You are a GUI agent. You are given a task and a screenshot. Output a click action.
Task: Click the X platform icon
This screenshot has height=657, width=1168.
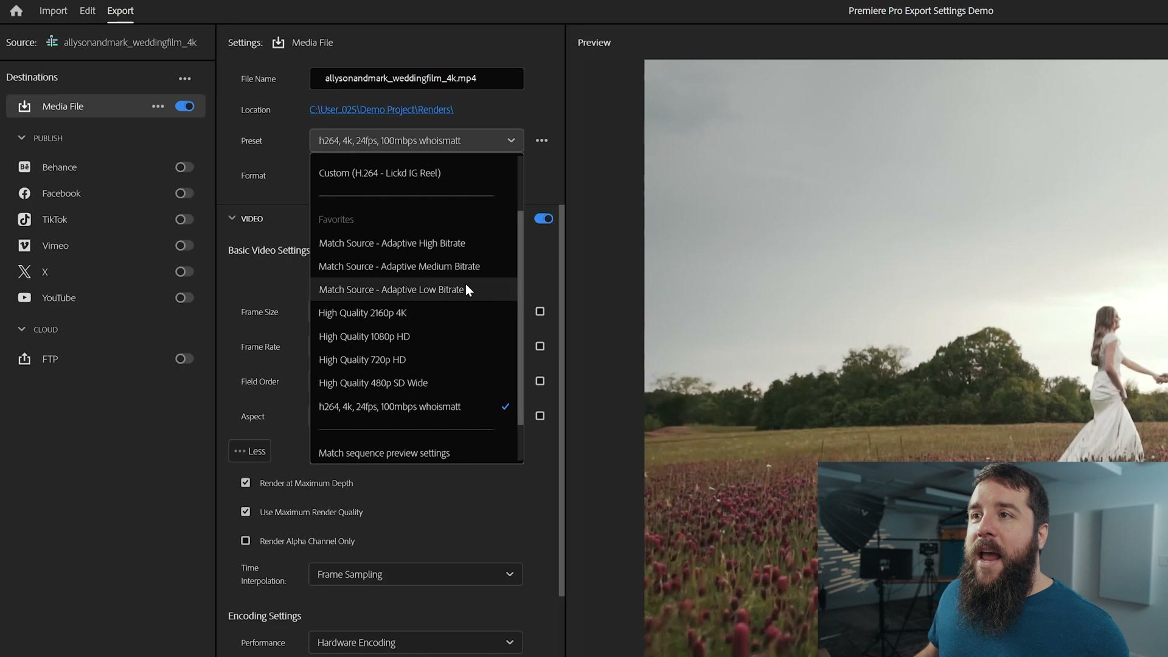tap(24, 272)
